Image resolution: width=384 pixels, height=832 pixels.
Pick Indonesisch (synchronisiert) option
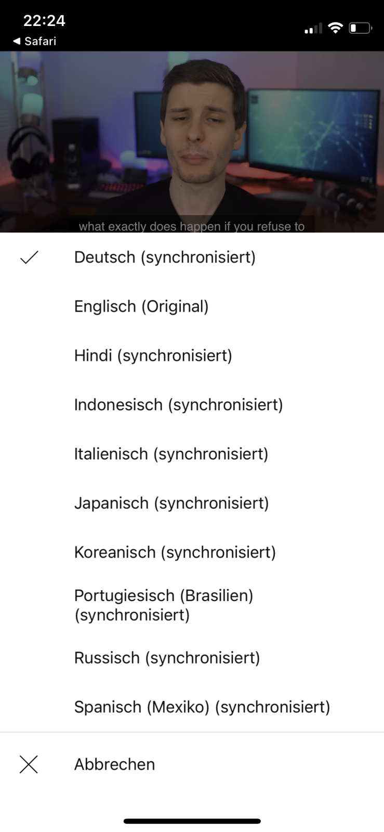(192, 405)
